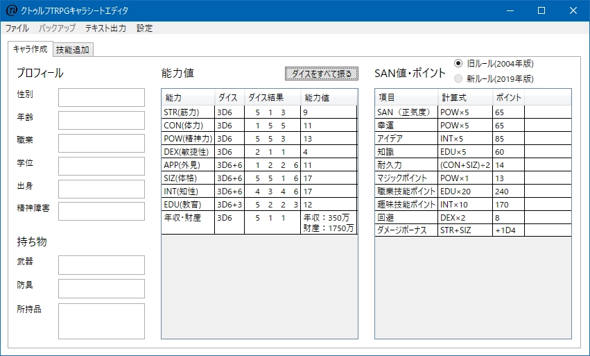Click the 85 idea points value
The width and height of the screenshot is (590, 356).
click(509, 139)
